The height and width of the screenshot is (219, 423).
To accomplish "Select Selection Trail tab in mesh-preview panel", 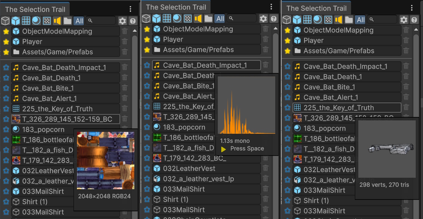I will pos(317,8).
